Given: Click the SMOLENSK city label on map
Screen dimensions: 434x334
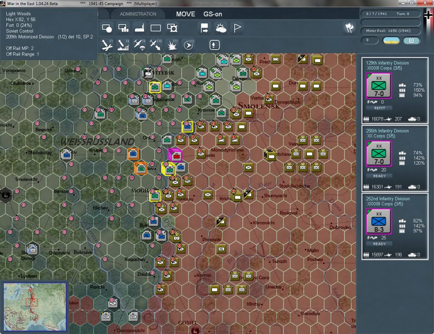Looking at the screenshot, I should [x=259, y=106].
